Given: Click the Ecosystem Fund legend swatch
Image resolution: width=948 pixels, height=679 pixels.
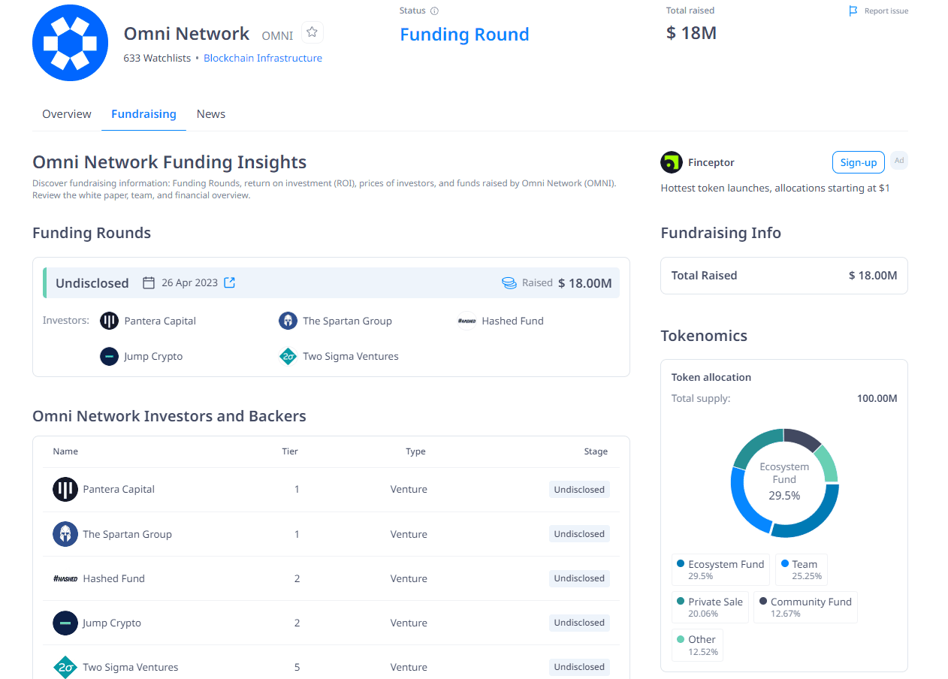Looking at the screenshot, I should point(681,563).
